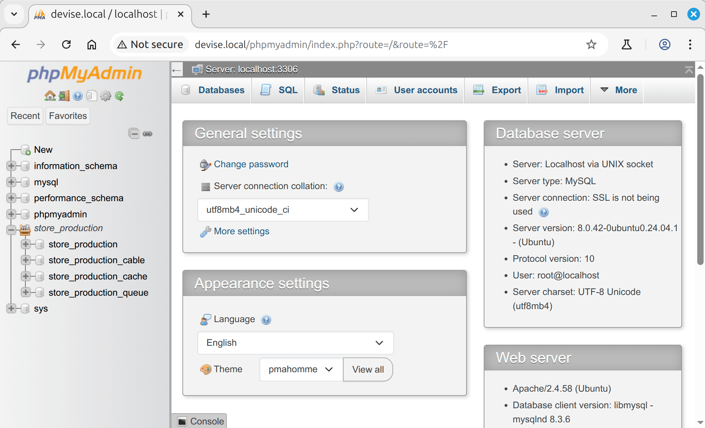Click the View all themes button
This screenshot has height=428, width=705.
pos(368,369)
